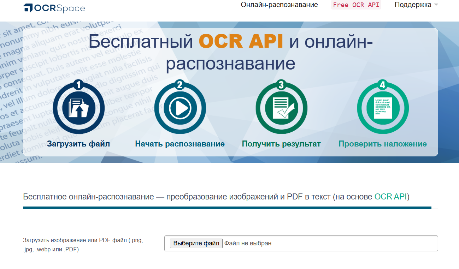Click the start recognition play icon
Viewport: 459px width, 269px height.
pyautogui.click(x=180, y=107)
